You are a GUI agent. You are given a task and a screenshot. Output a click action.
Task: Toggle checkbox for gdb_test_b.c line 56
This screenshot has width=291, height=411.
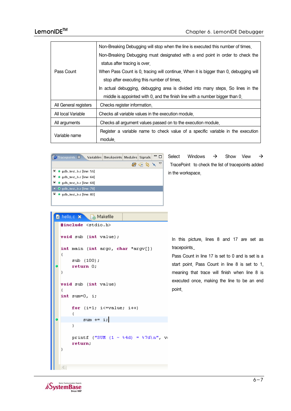point(55,171)
